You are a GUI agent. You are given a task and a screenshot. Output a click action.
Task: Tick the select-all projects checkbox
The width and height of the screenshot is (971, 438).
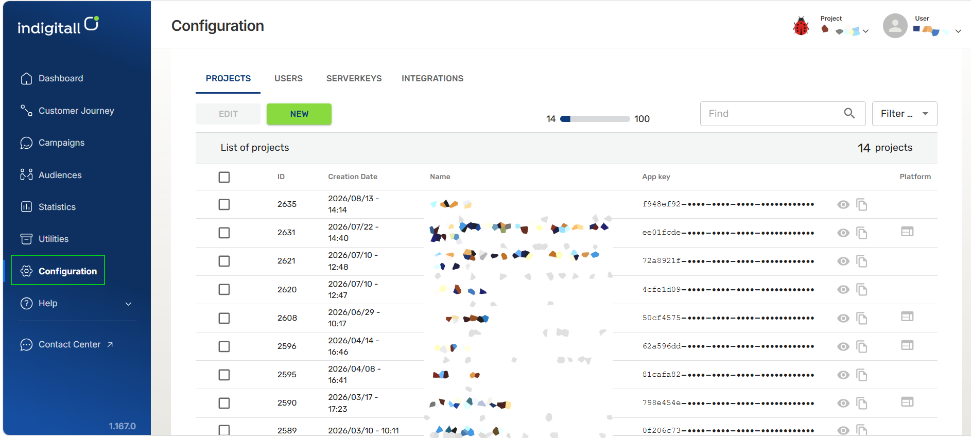(224, 177)
